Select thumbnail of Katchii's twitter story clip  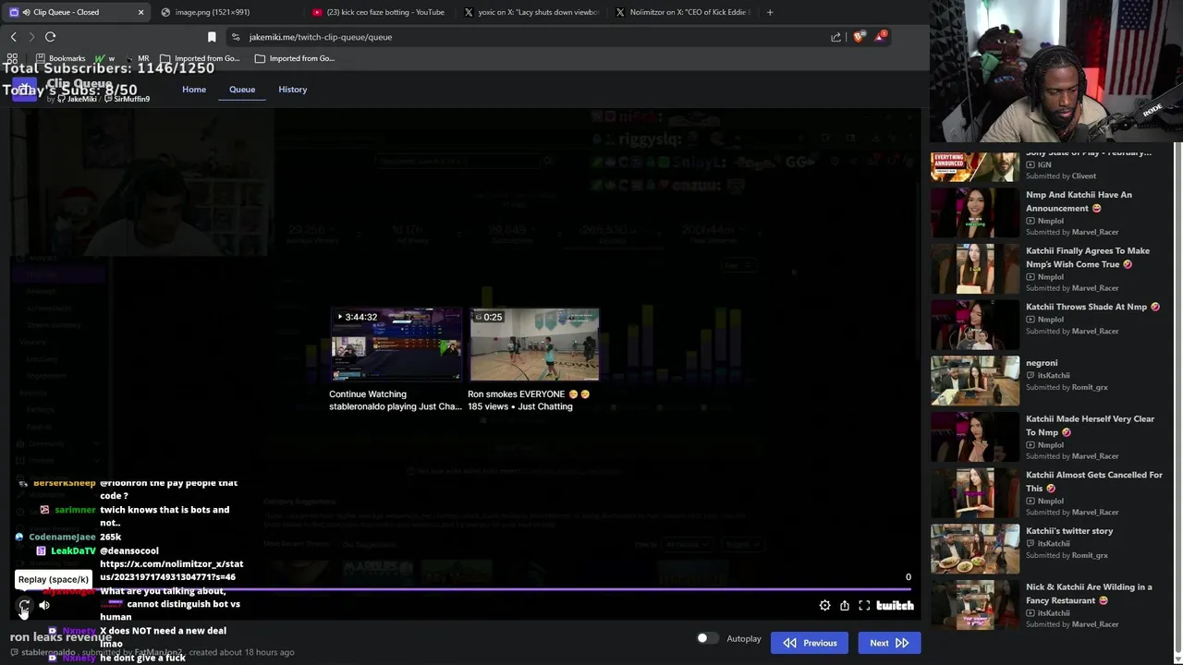[x=975, y=550]
